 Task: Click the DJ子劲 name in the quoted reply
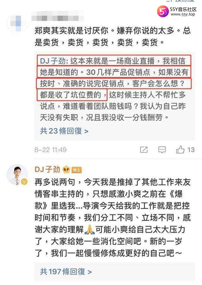tap(53, 61)
